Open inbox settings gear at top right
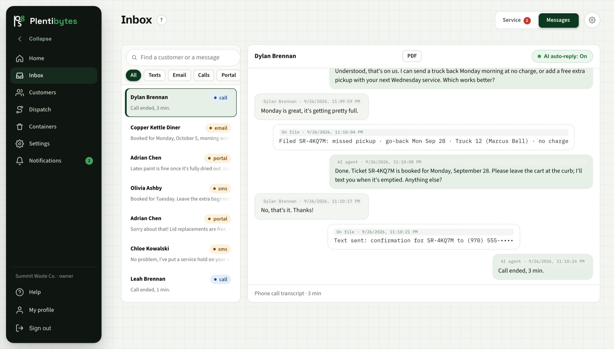Screen dimensions: 614x349 click(592, 20)
